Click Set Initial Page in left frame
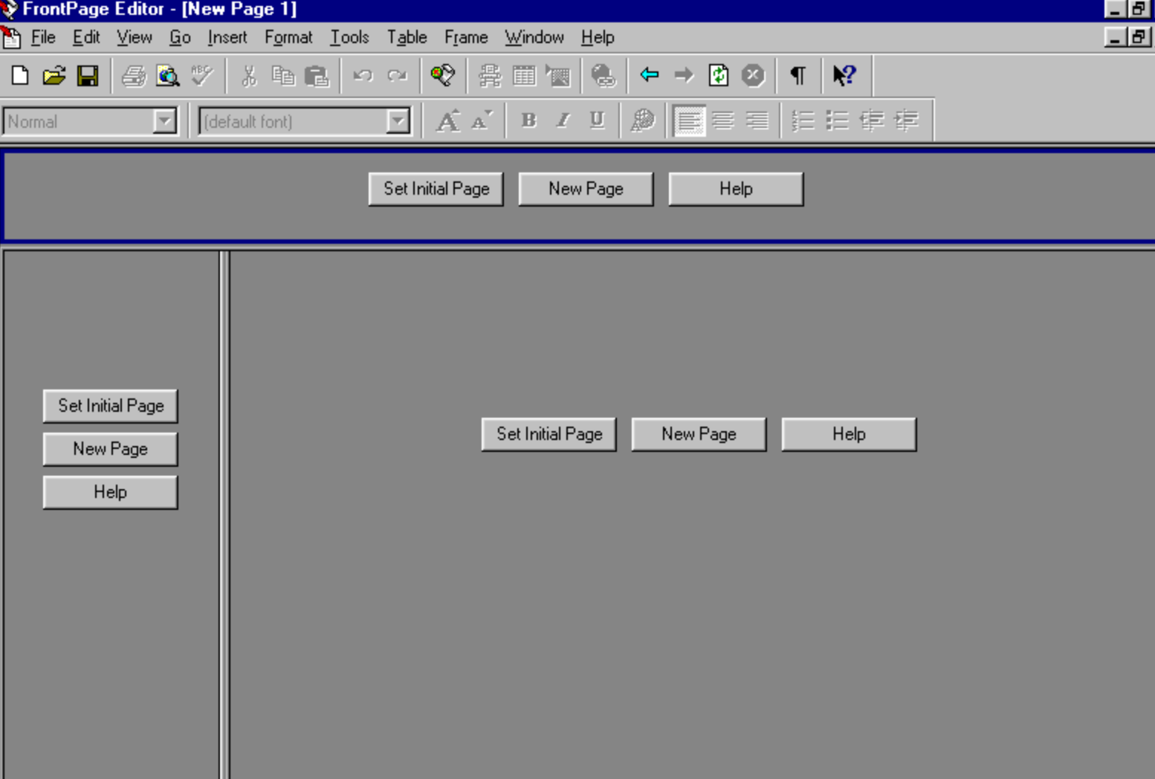Screen dimensions: 1155x779 click(111, 406)
